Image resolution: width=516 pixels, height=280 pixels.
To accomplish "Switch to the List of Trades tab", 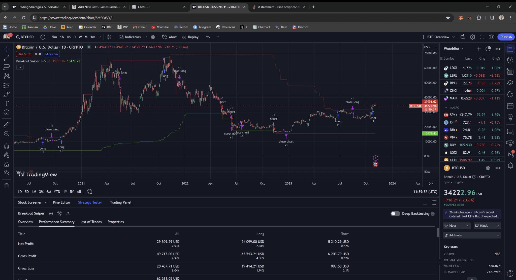I will (91, 222).
